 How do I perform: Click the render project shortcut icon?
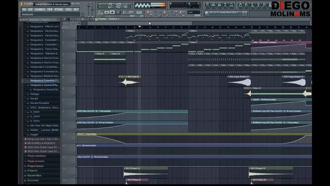coord(252,5)
